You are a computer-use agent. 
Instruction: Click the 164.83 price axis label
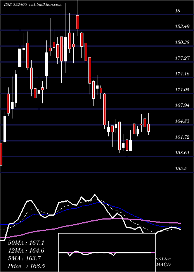[182, 121]
